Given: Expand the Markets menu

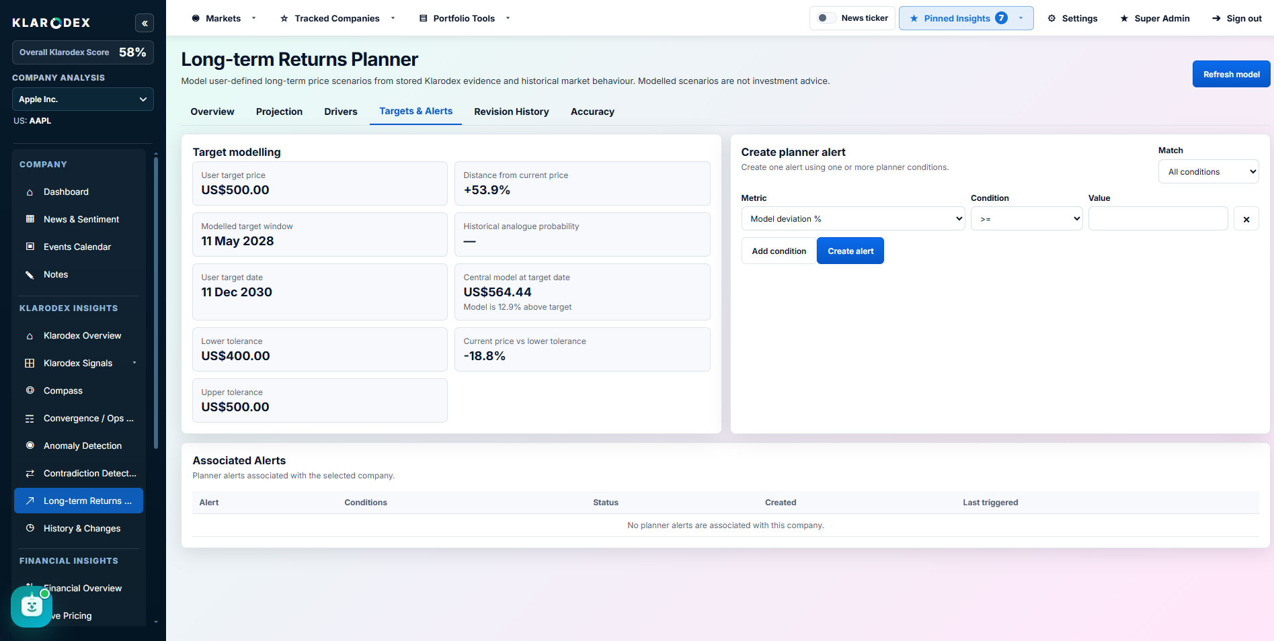Looking at the screenshot, I should coord(224,18).
